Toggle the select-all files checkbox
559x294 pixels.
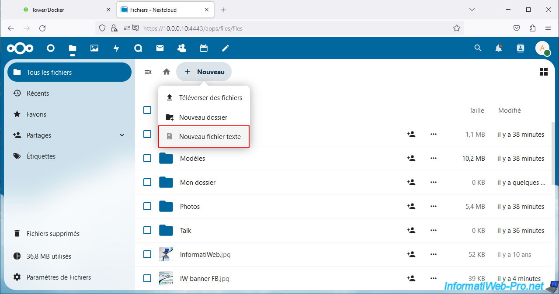tap(147, 110)
